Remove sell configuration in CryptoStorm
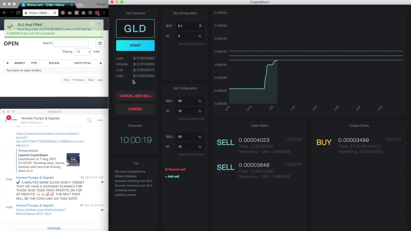This screenshot has width=411, height=231. [175, 169]
